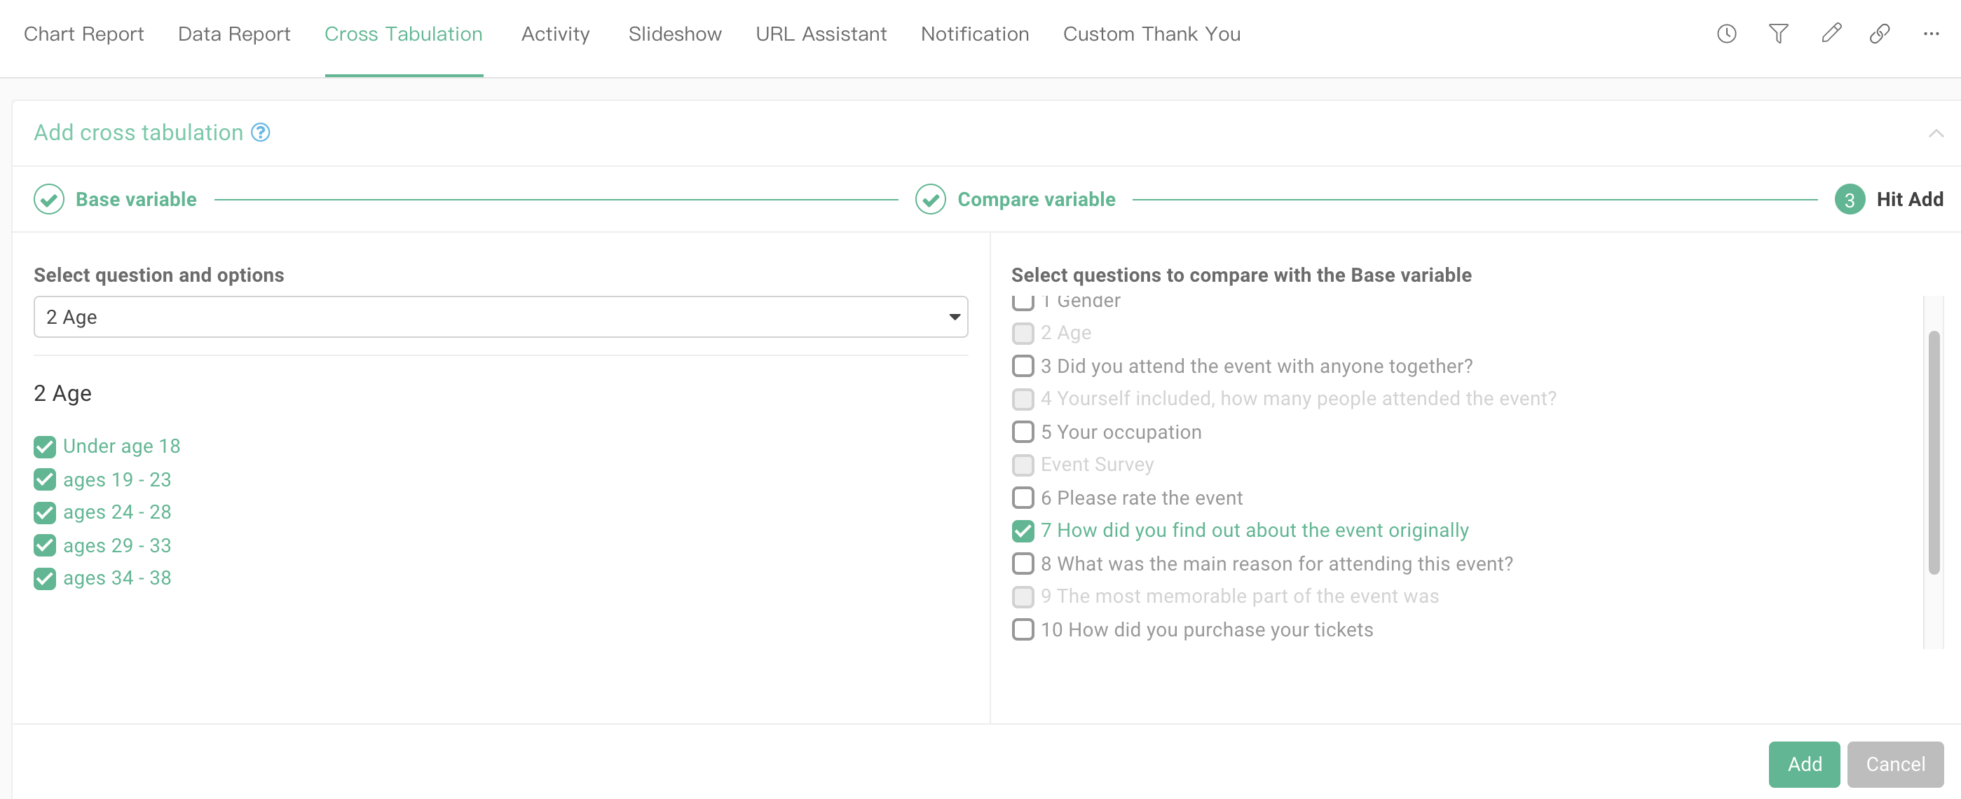The image size is (1961, 799).
Task: Uncheck ages 29 - 33 option
Action: pos(45,545)
